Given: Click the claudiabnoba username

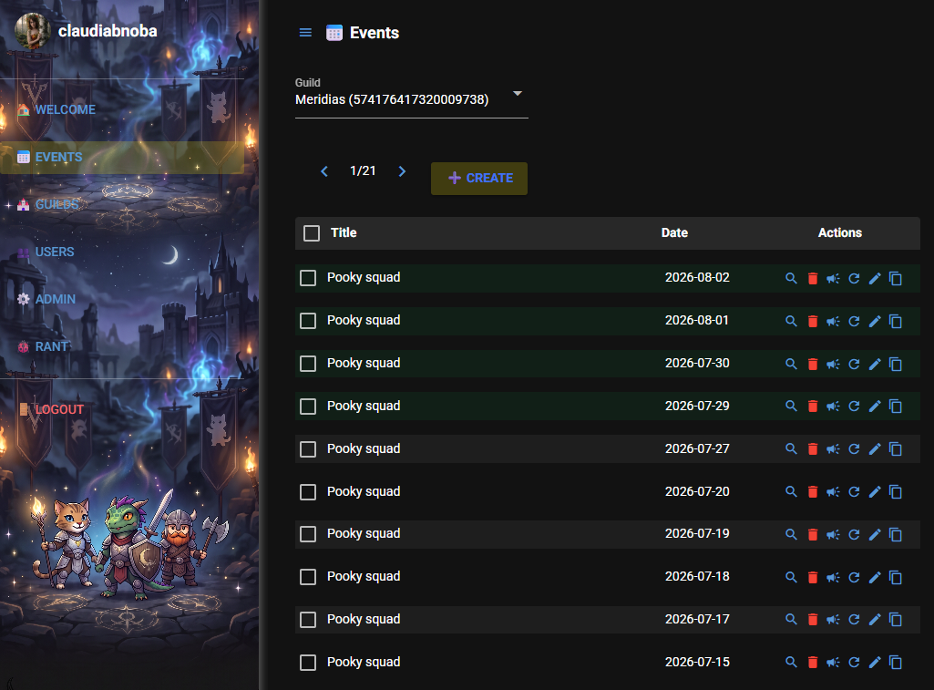Looking at the screenshot, I should pyautogui.click(x=108, y=31).
